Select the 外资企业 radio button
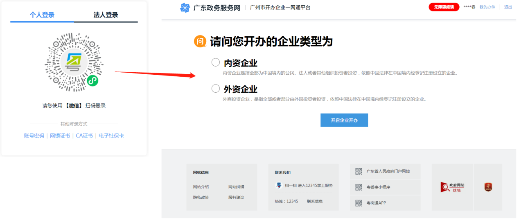Image resolution: width=519 pixels, height=220 pixels. coord(216,88)
